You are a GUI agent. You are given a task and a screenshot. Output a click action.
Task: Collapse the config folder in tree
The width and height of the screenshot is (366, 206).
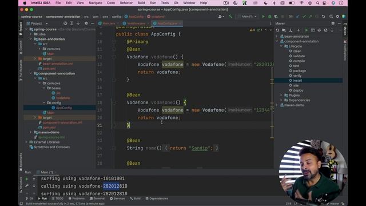pos(44,103)
